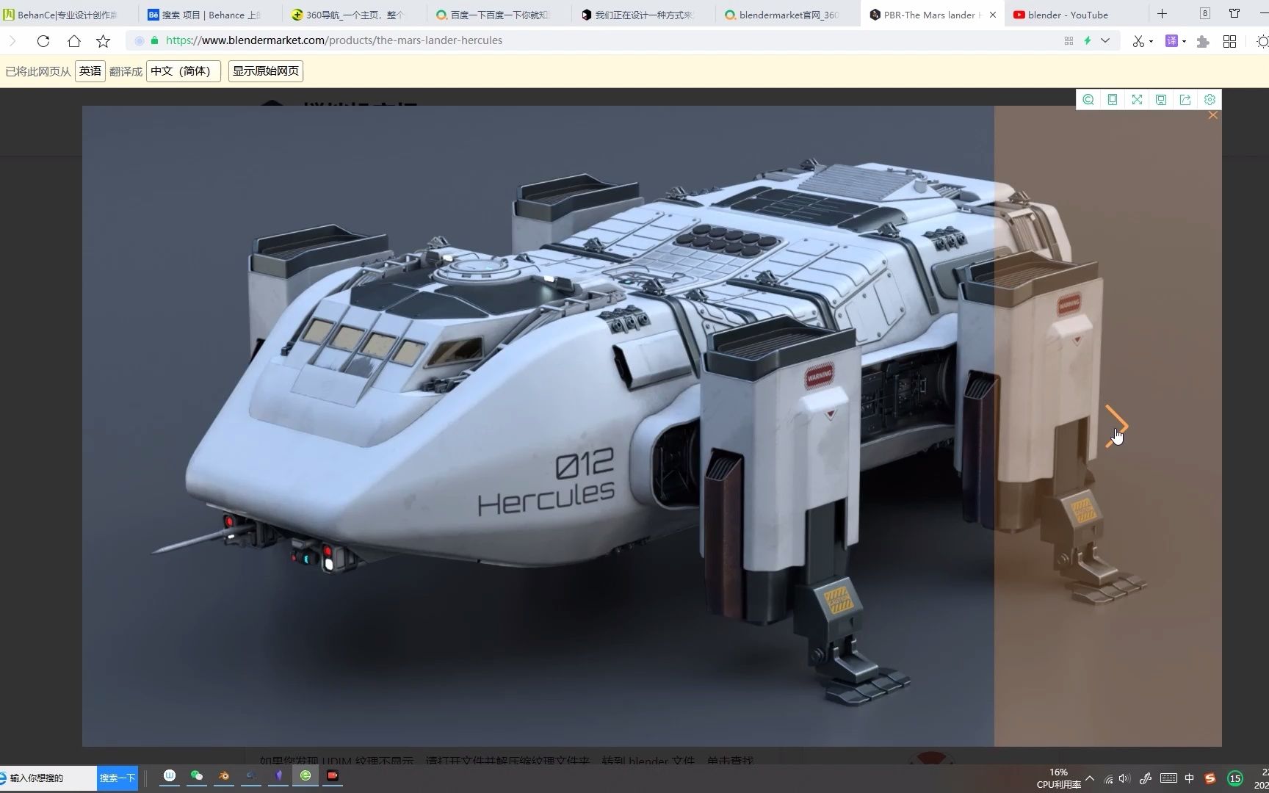Open Blender from taskbar
This screenshot has height=793, width=1269.
pos(224,775)
